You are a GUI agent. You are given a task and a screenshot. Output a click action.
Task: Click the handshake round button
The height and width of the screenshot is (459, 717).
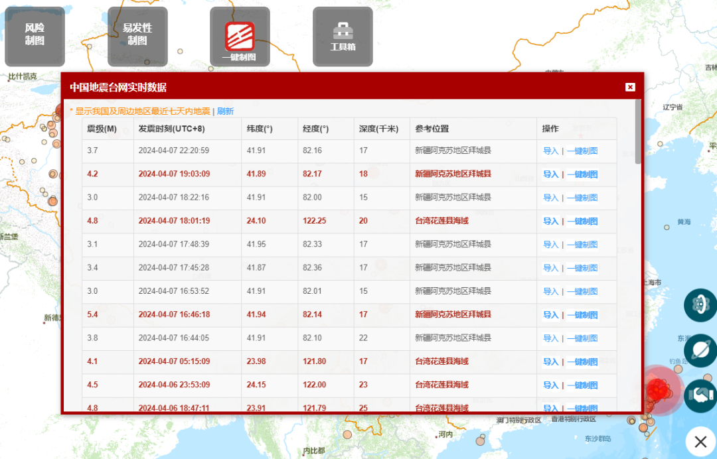(700, 395)
